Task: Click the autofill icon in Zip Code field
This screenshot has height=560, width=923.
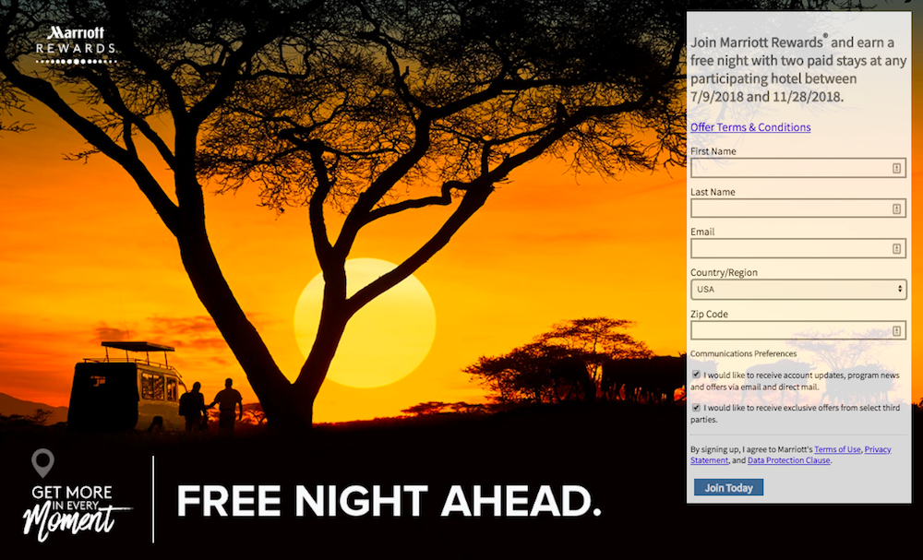Action: coord(896,330)
